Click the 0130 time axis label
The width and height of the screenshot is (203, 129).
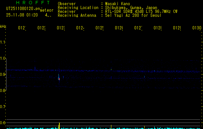point(197,28)
